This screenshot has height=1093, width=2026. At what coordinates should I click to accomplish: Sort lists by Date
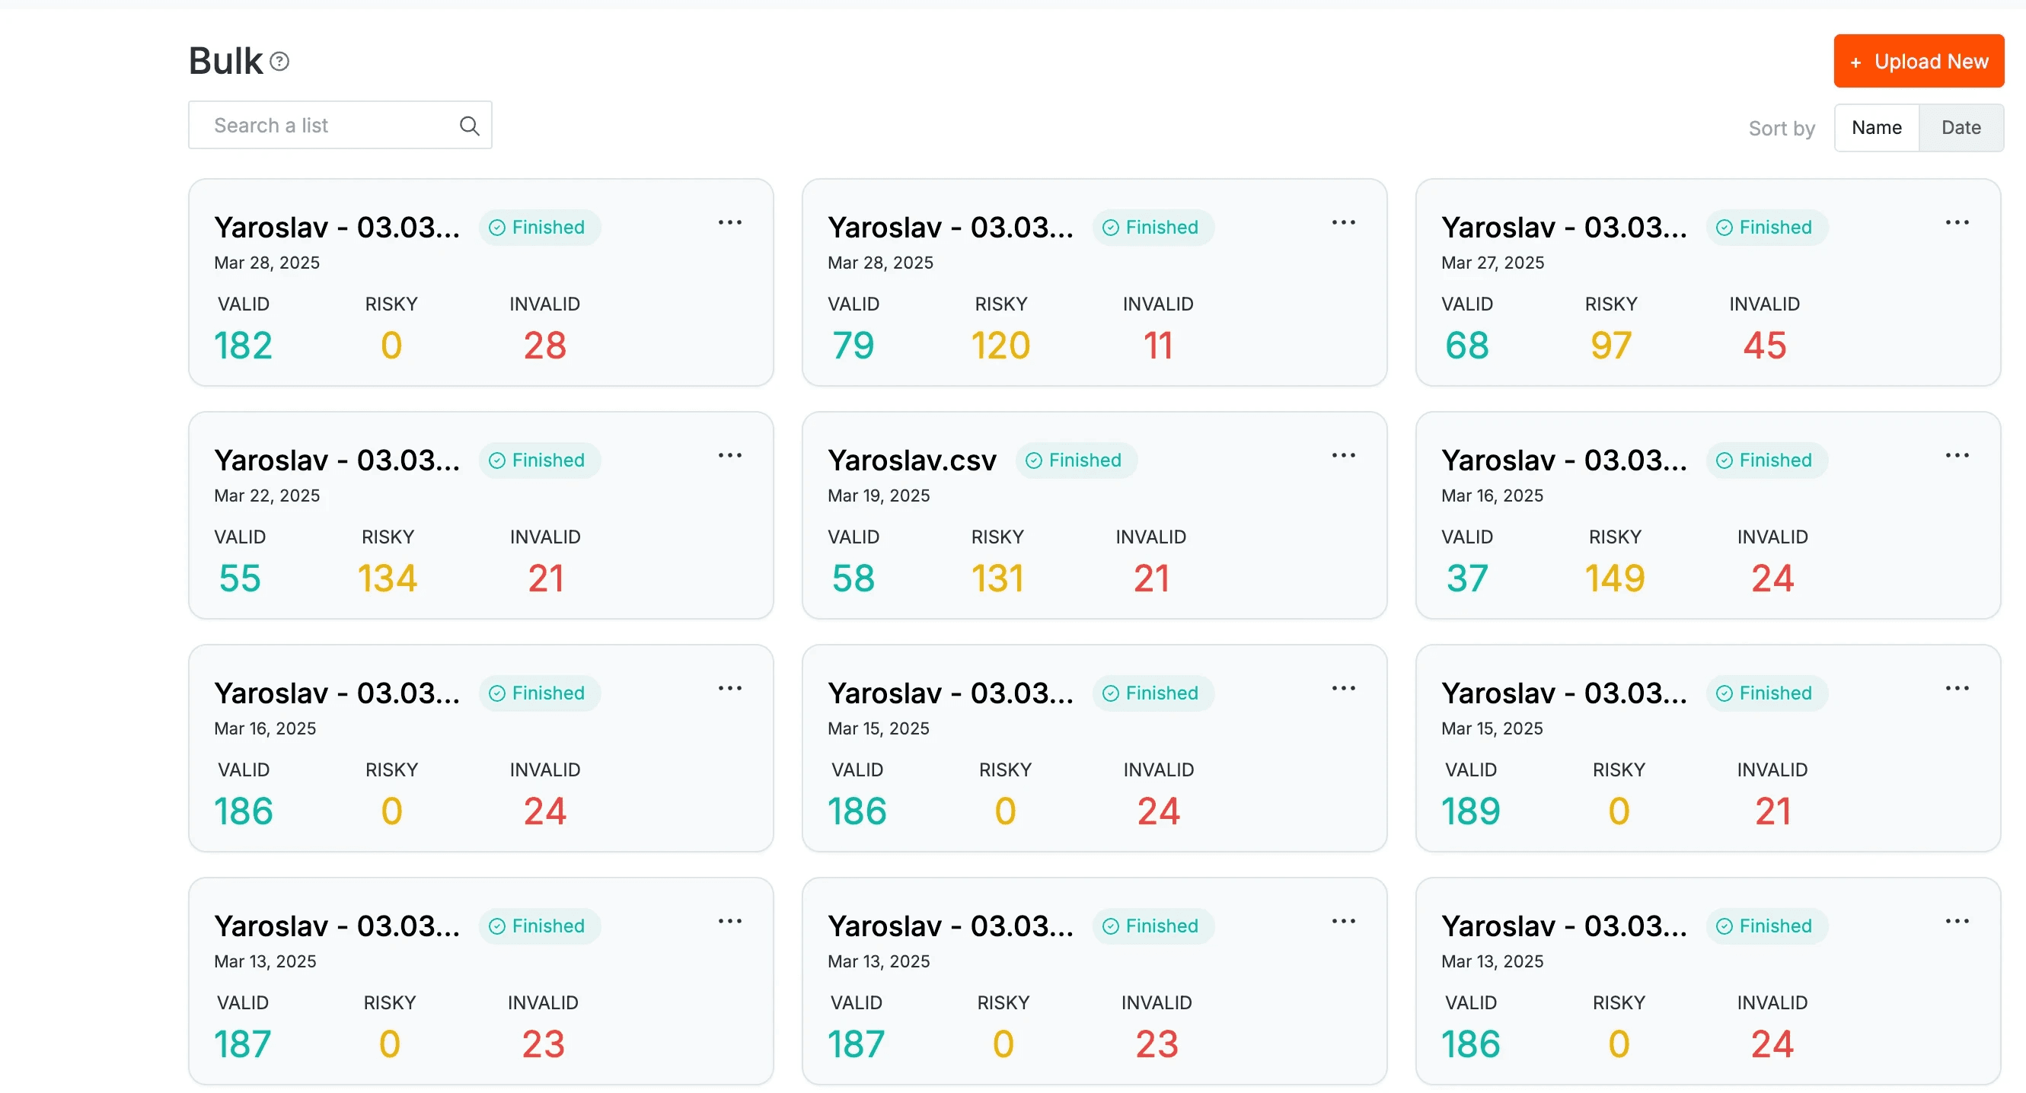(x=1961, y=127)
